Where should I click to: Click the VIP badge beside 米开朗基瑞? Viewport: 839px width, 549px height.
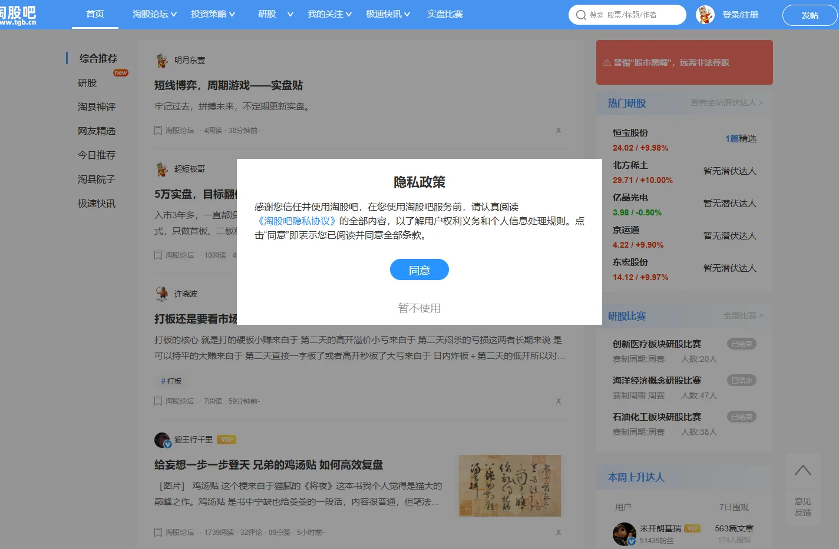click(x=693, y=528)
